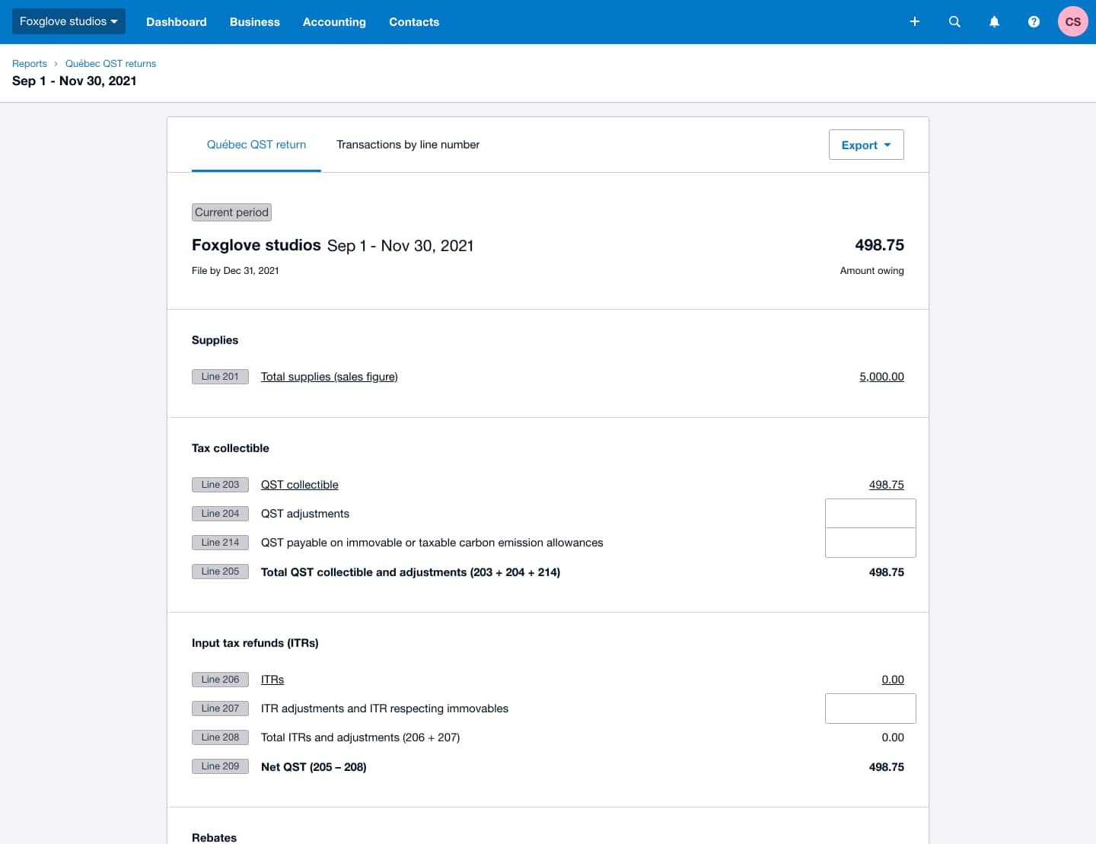Image resolution: width=1096 pixels, height=844 pixels.
Task: Switch to Transactions by line number tab
Action: [x=408, y=145]
